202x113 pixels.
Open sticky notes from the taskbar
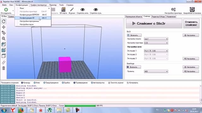pyautogui.click(x=68, y=110)
